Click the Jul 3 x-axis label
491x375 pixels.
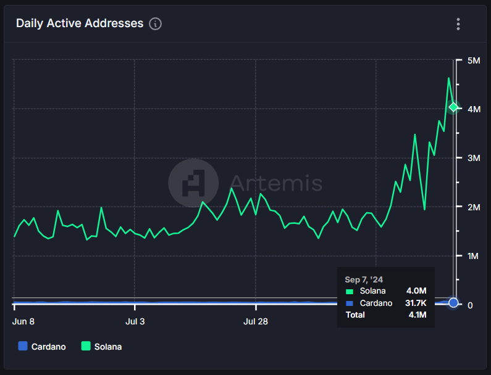click(135, 321)
